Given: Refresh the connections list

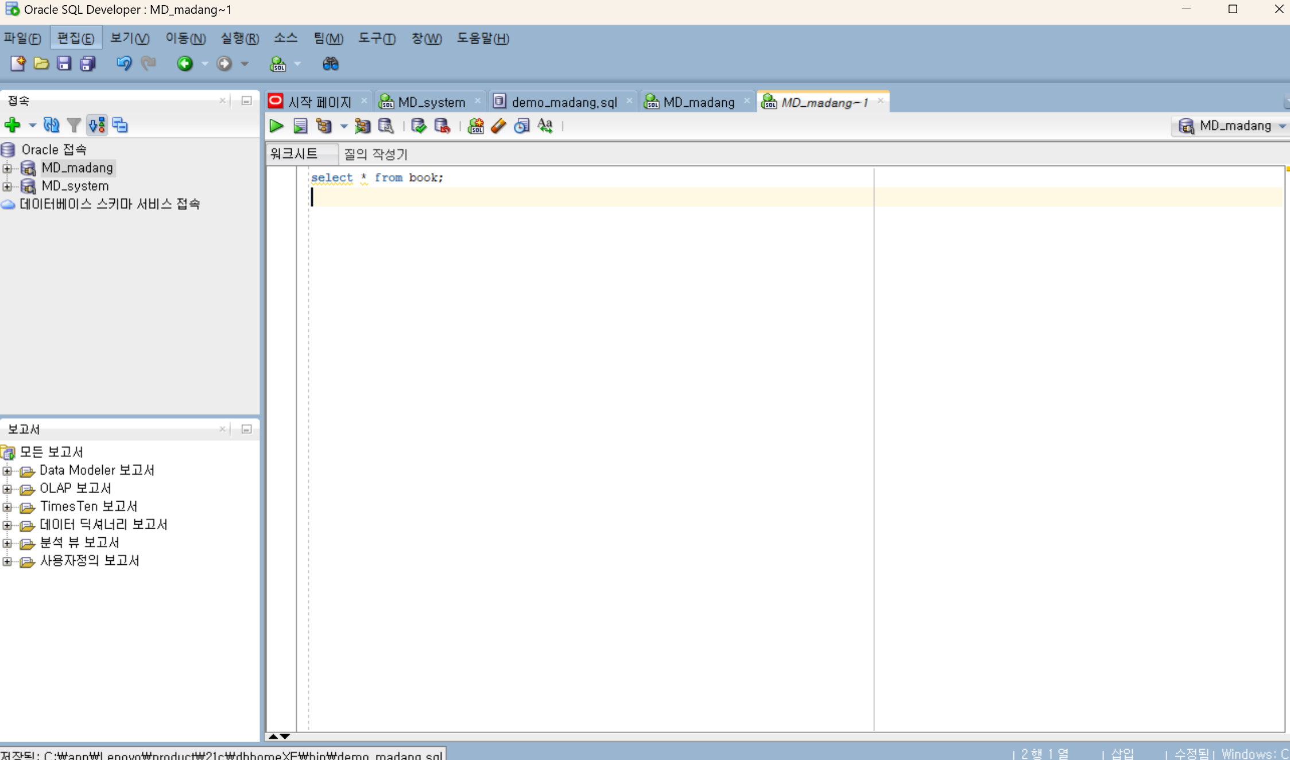Looking at the screenshot, I should pyautogui.click(x=51, y=125).
